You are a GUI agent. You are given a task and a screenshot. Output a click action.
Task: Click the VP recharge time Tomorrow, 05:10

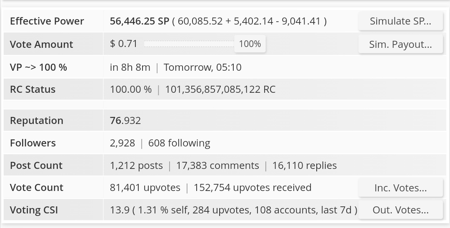coord(202,67)
